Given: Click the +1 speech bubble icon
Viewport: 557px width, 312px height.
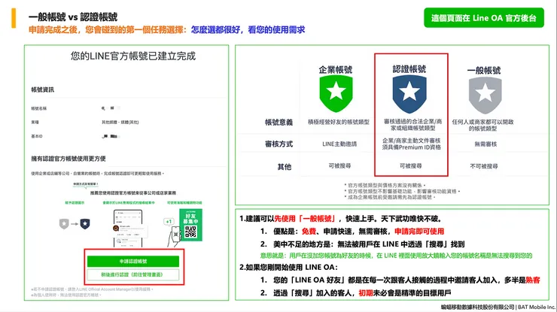Looking at the screenshot, I should 169,222.
